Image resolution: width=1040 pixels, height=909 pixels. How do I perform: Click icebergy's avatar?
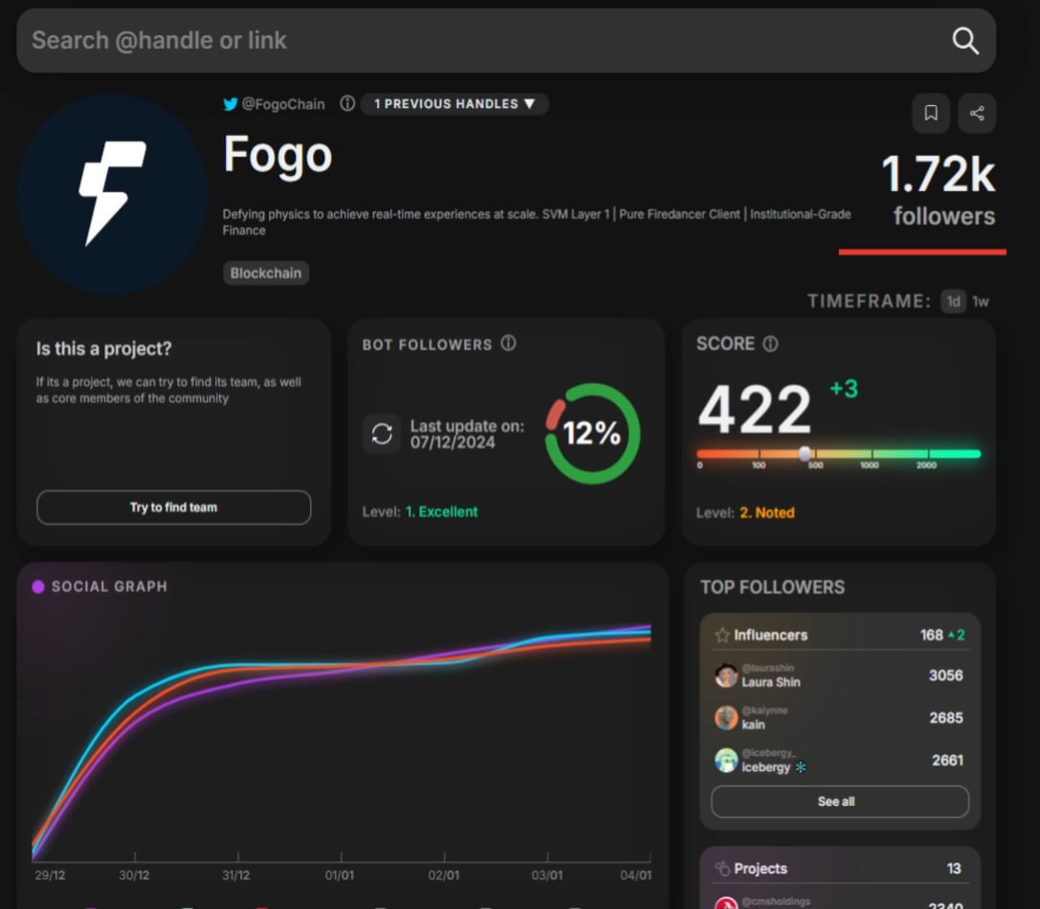coord(725,761)
